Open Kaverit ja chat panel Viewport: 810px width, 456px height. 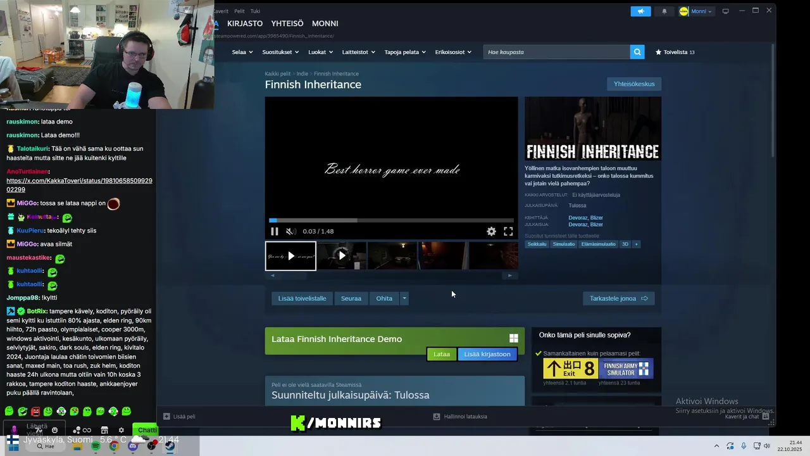747,417
